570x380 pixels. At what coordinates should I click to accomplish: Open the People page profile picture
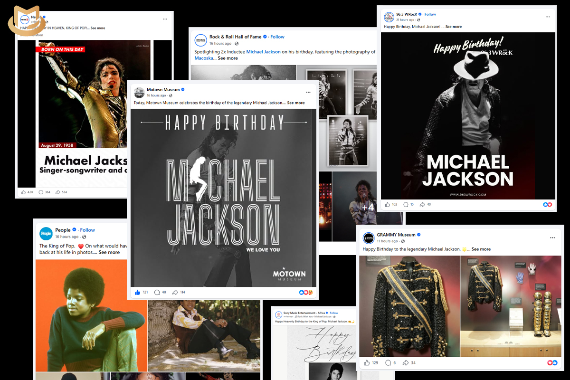click(46, 233)
